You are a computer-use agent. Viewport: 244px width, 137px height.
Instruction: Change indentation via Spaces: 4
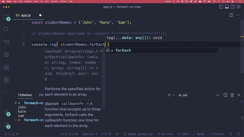(90, 134)
